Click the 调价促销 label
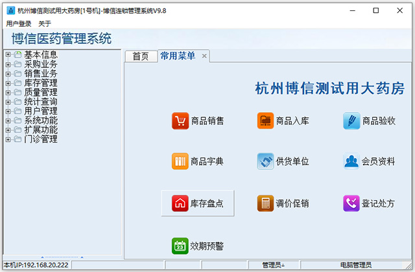This screenshot has width=415, height=272. 292,203
